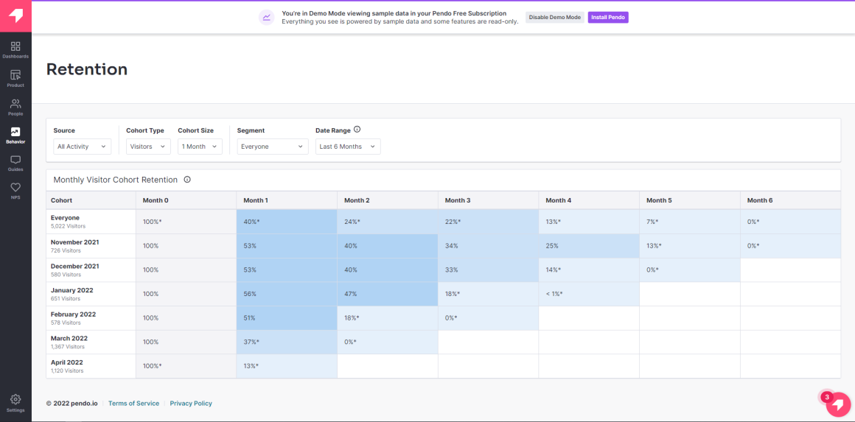Open Guides from the sidebar
The height and width of the screenshot is (422, 855).
click(15, 163)
